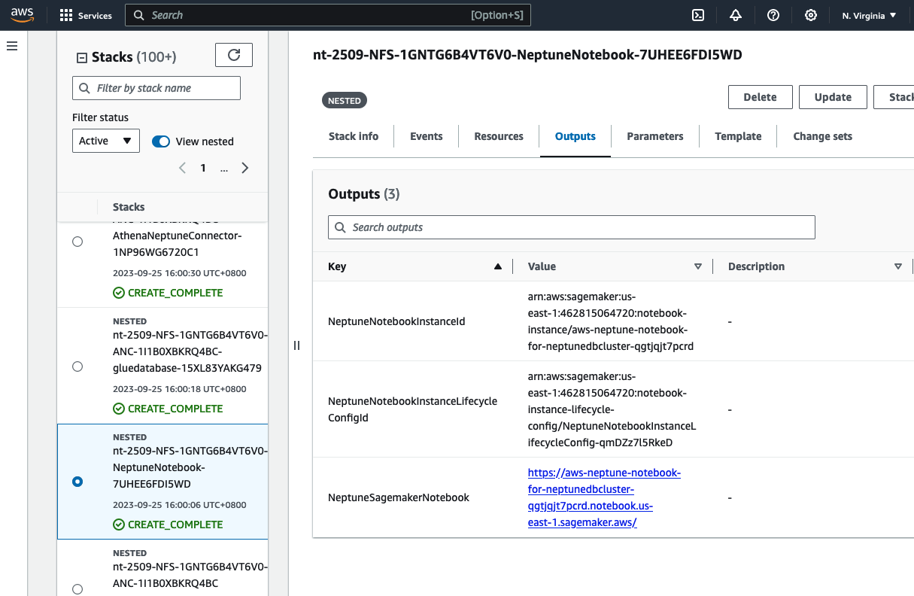Click the NeptuneNotebookInstanceLifecycleConfigId key cell

pyautogui.click(x=412, y=409)
